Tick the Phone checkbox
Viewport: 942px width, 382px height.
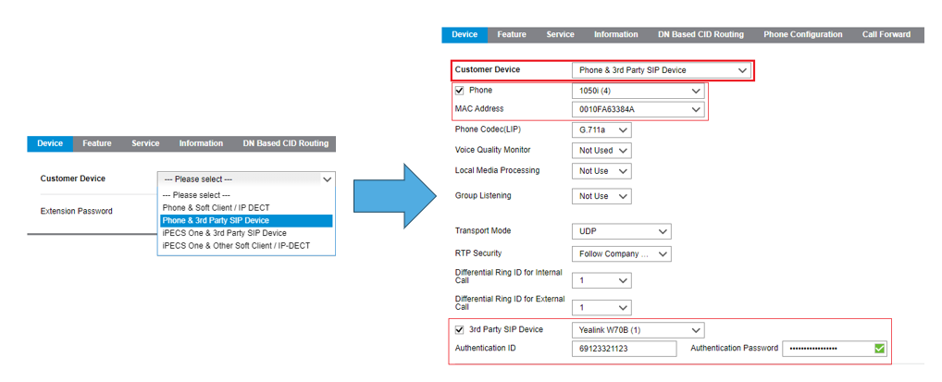point(460,91)
